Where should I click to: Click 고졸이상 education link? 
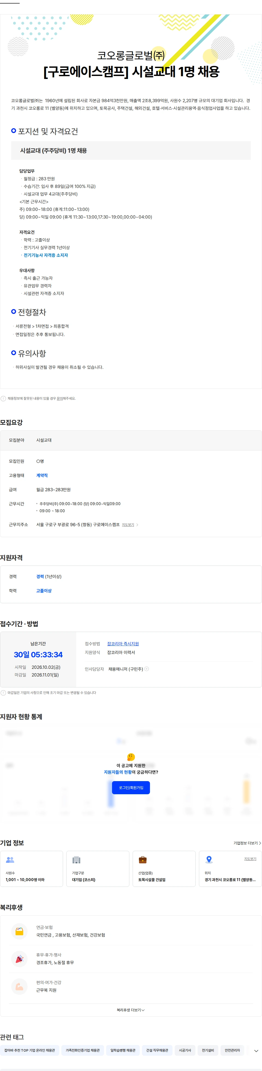tap(44, 590)
